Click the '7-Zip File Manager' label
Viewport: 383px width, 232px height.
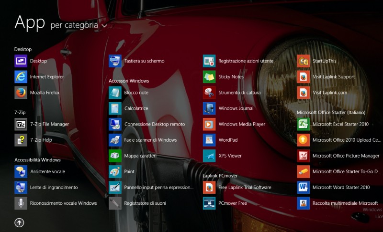(50, 124)
